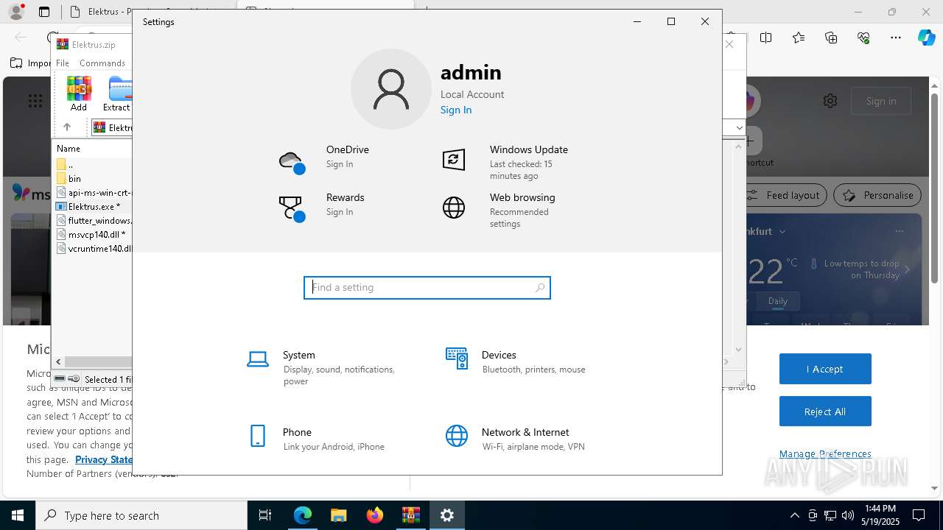The height and width of the screenshot is (530, 943).
Task: Click the Add icon in WinRAR toolbar
Action: pos(79,93)
